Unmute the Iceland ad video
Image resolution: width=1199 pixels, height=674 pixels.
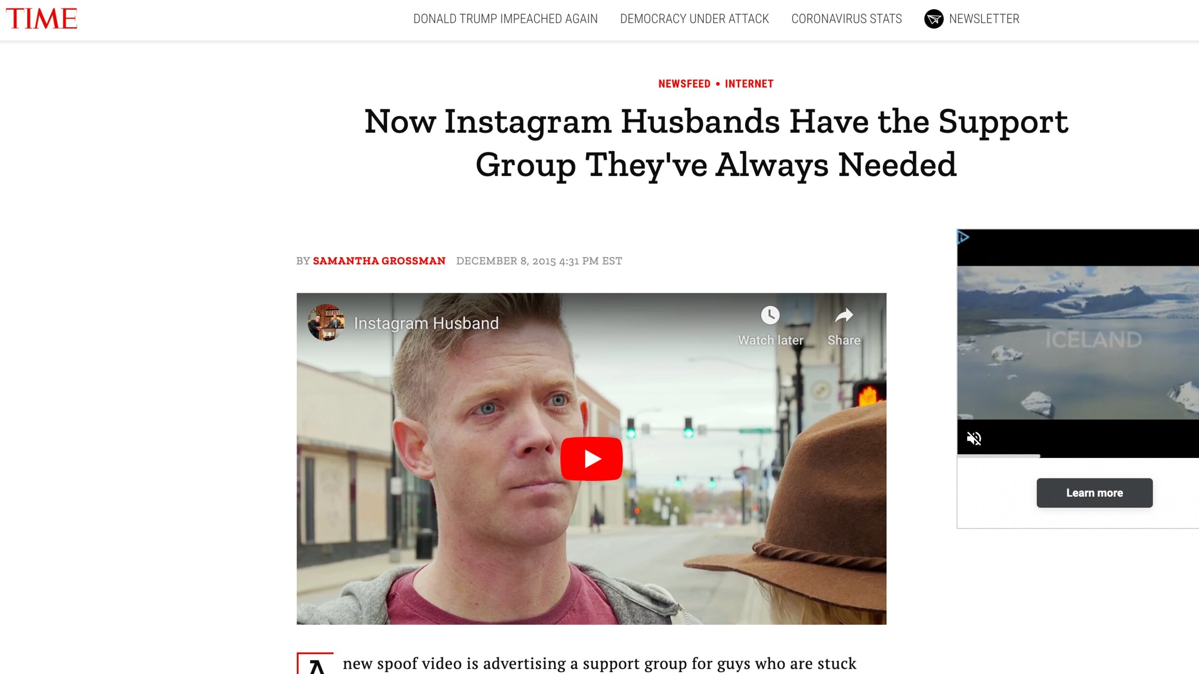pos(973,438)
